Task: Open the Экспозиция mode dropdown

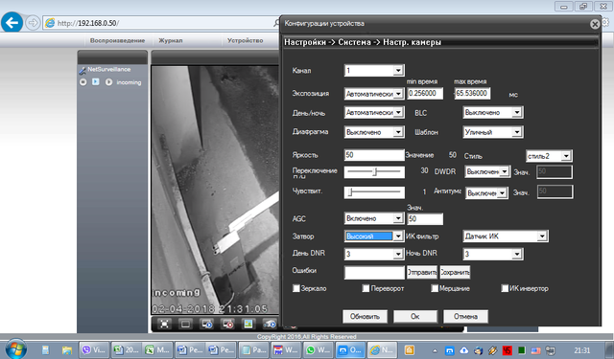Action: (x=374, y=94)
